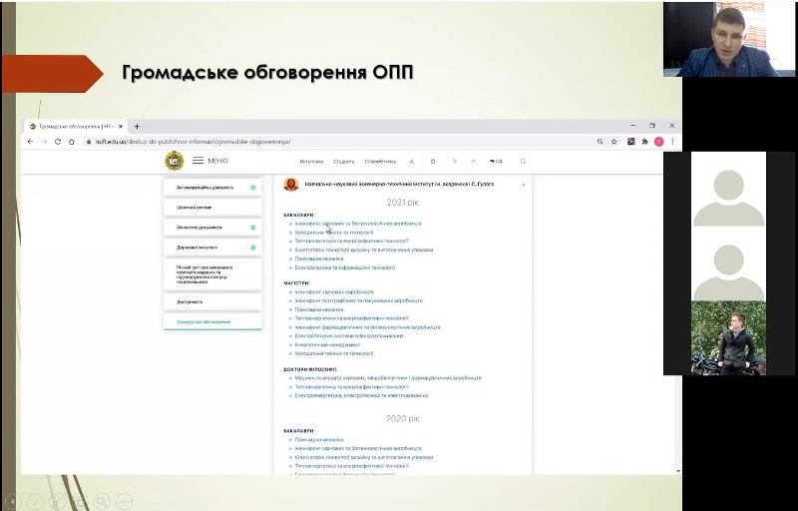Collapse the Навчально-науковий інженерно-технічний інститут accordion arrow
Image resolution: width=798 pixels, height=511 pixels.
click(523, 185)
